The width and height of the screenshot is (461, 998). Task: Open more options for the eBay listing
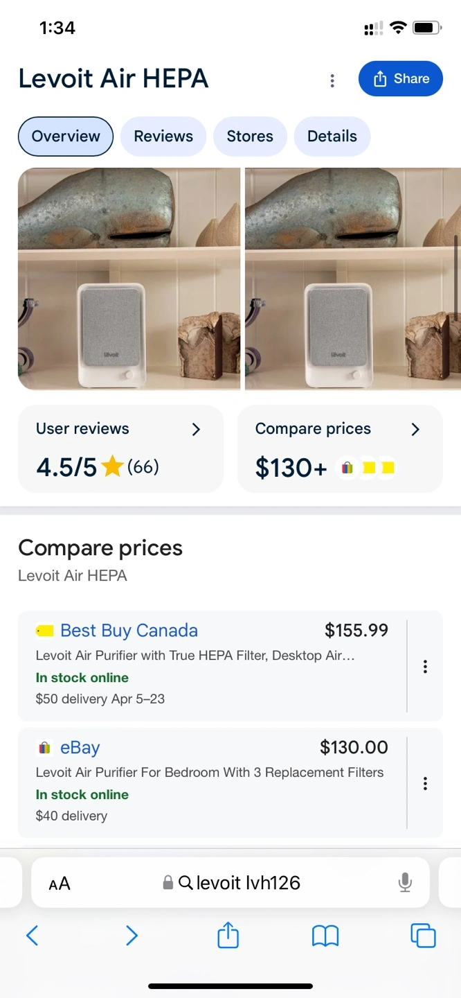(x=425, y=784)
